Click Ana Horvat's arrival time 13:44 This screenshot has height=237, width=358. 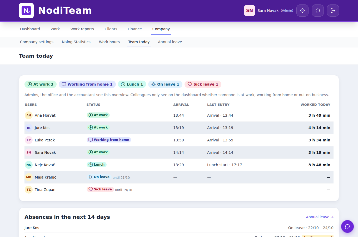coord(178,115)
